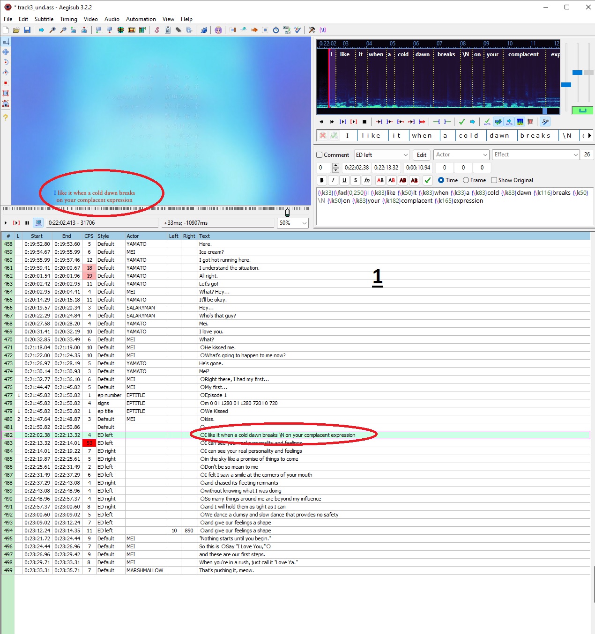Click the red X cancel karaoke split icon
This screenshot has width=595, height=634.
point(323,135)
